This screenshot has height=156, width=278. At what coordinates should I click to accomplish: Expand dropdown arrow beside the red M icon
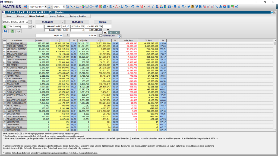pos(144,6)
